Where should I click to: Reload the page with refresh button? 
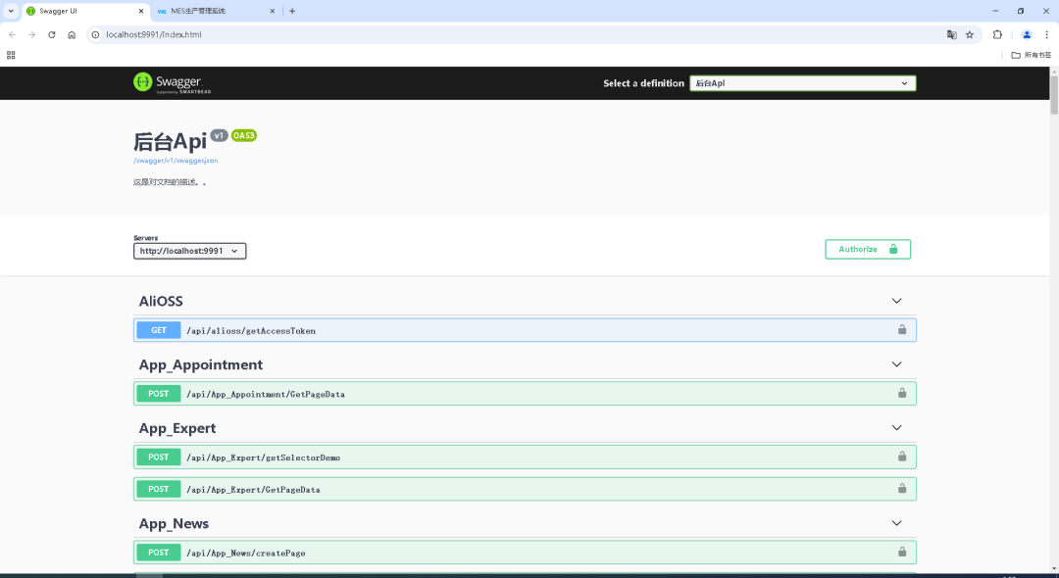(52, 34)
